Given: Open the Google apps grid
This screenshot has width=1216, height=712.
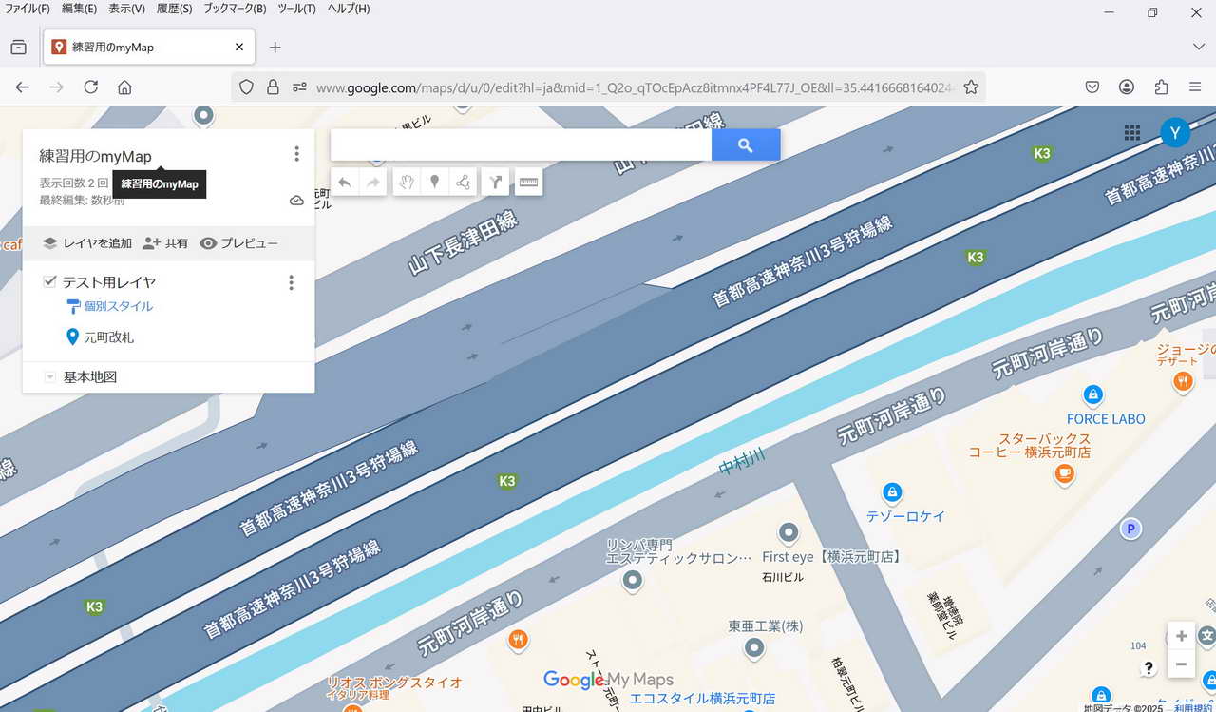Looking at the screenshot, I should pyautogui.click(x=1131, y=133).
